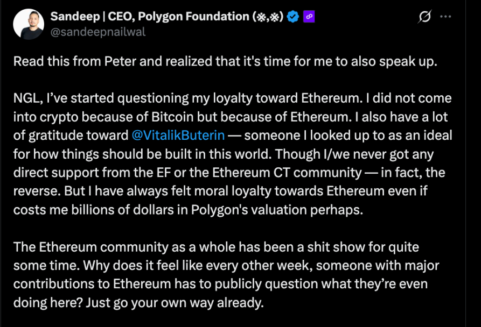The width and height of the screenshot is (481, 327).
Task: Click the words 'shit show for quite' in the tweet
Action: [x=372, y=247]
